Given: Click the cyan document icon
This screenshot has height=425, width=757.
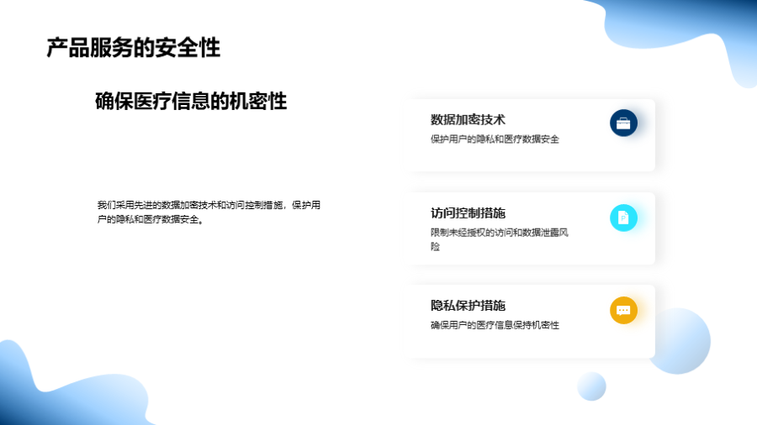Looking at the screenshot, I should point(623,218).
